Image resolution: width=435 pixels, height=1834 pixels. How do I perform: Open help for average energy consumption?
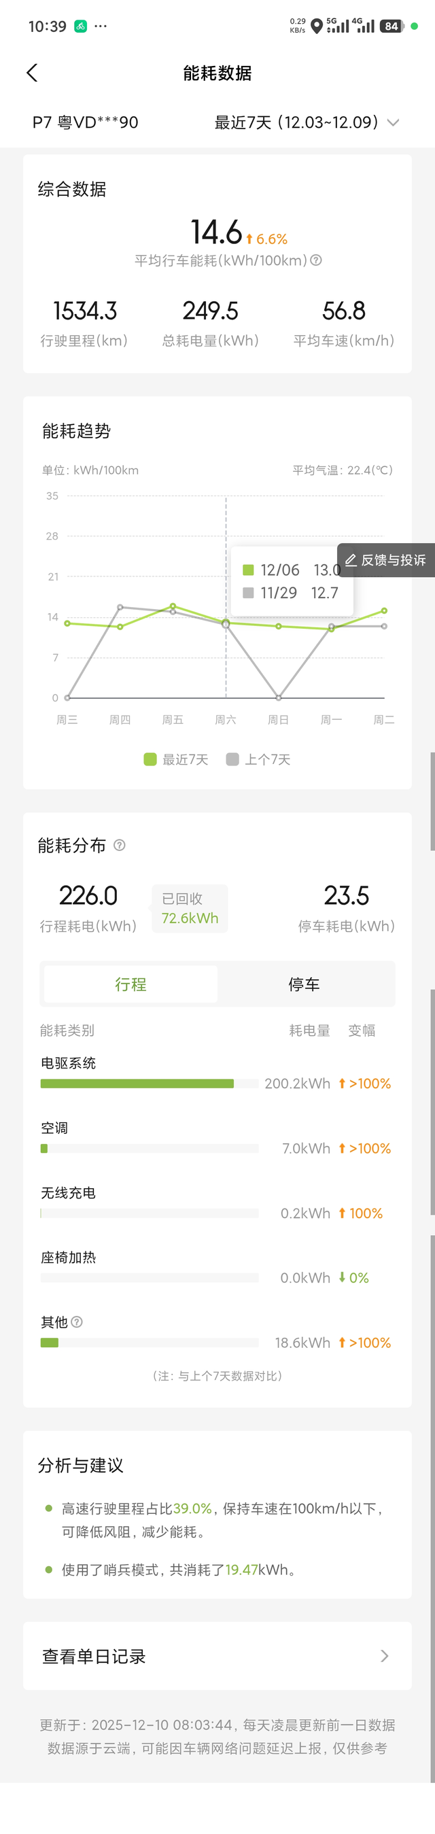[316, 260]
